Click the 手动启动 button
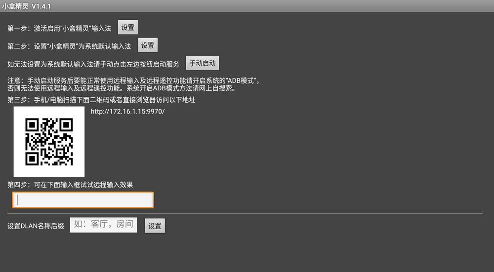This screenshot has width=494, height=272. coord(203,64)
